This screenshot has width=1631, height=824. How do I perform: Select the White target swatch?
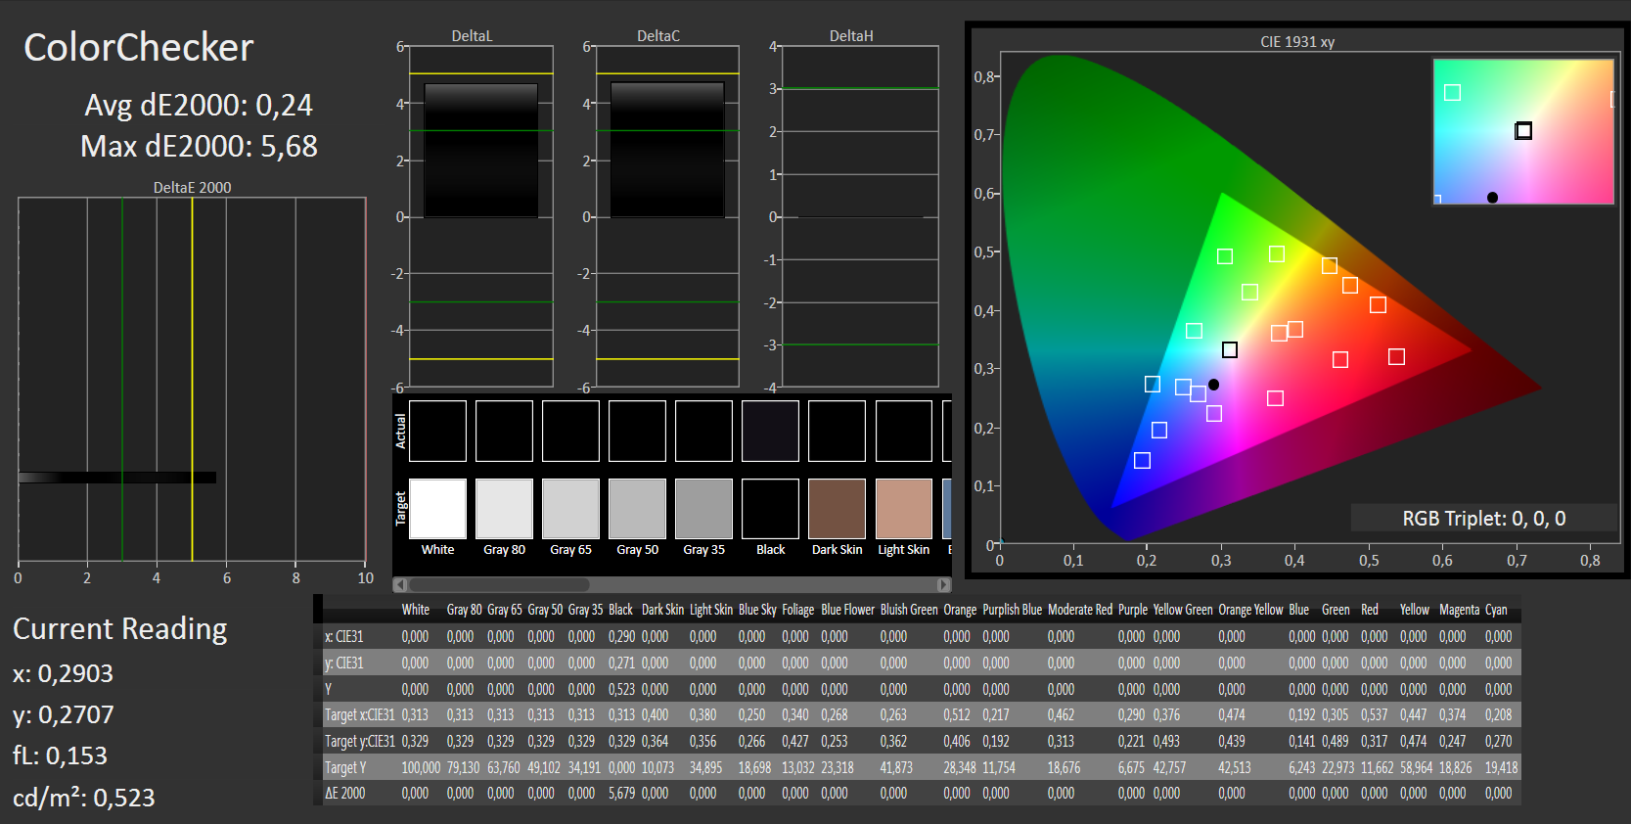(x=437, y=509)
